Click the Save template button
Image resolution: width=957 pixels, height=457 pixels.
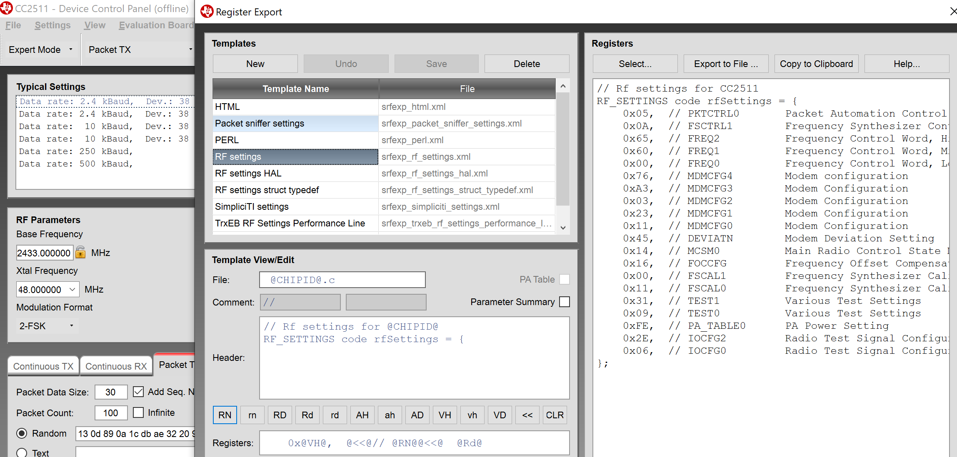pos(436,64)
